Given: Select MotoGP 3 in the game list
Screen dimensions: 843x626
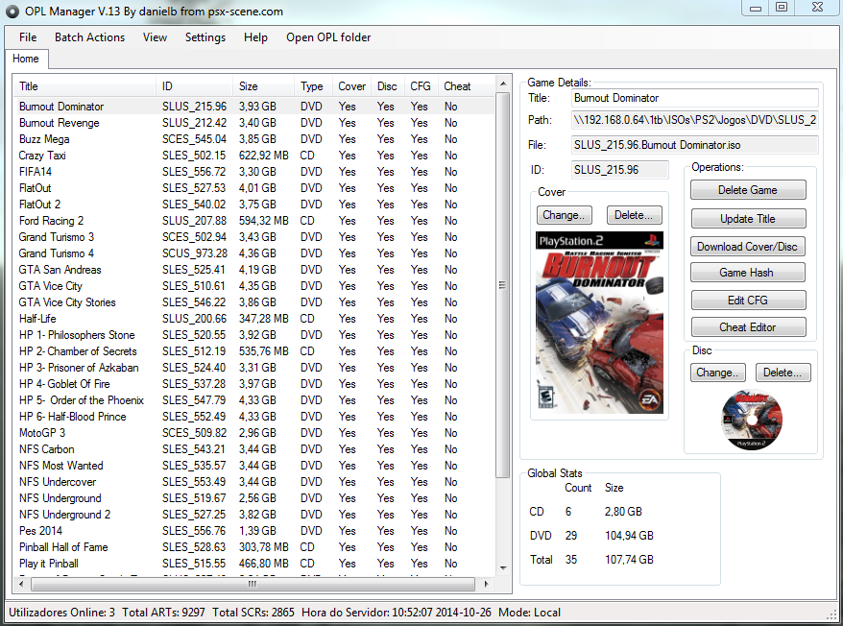Looking at the screenshot, I should tap(253, 433).
